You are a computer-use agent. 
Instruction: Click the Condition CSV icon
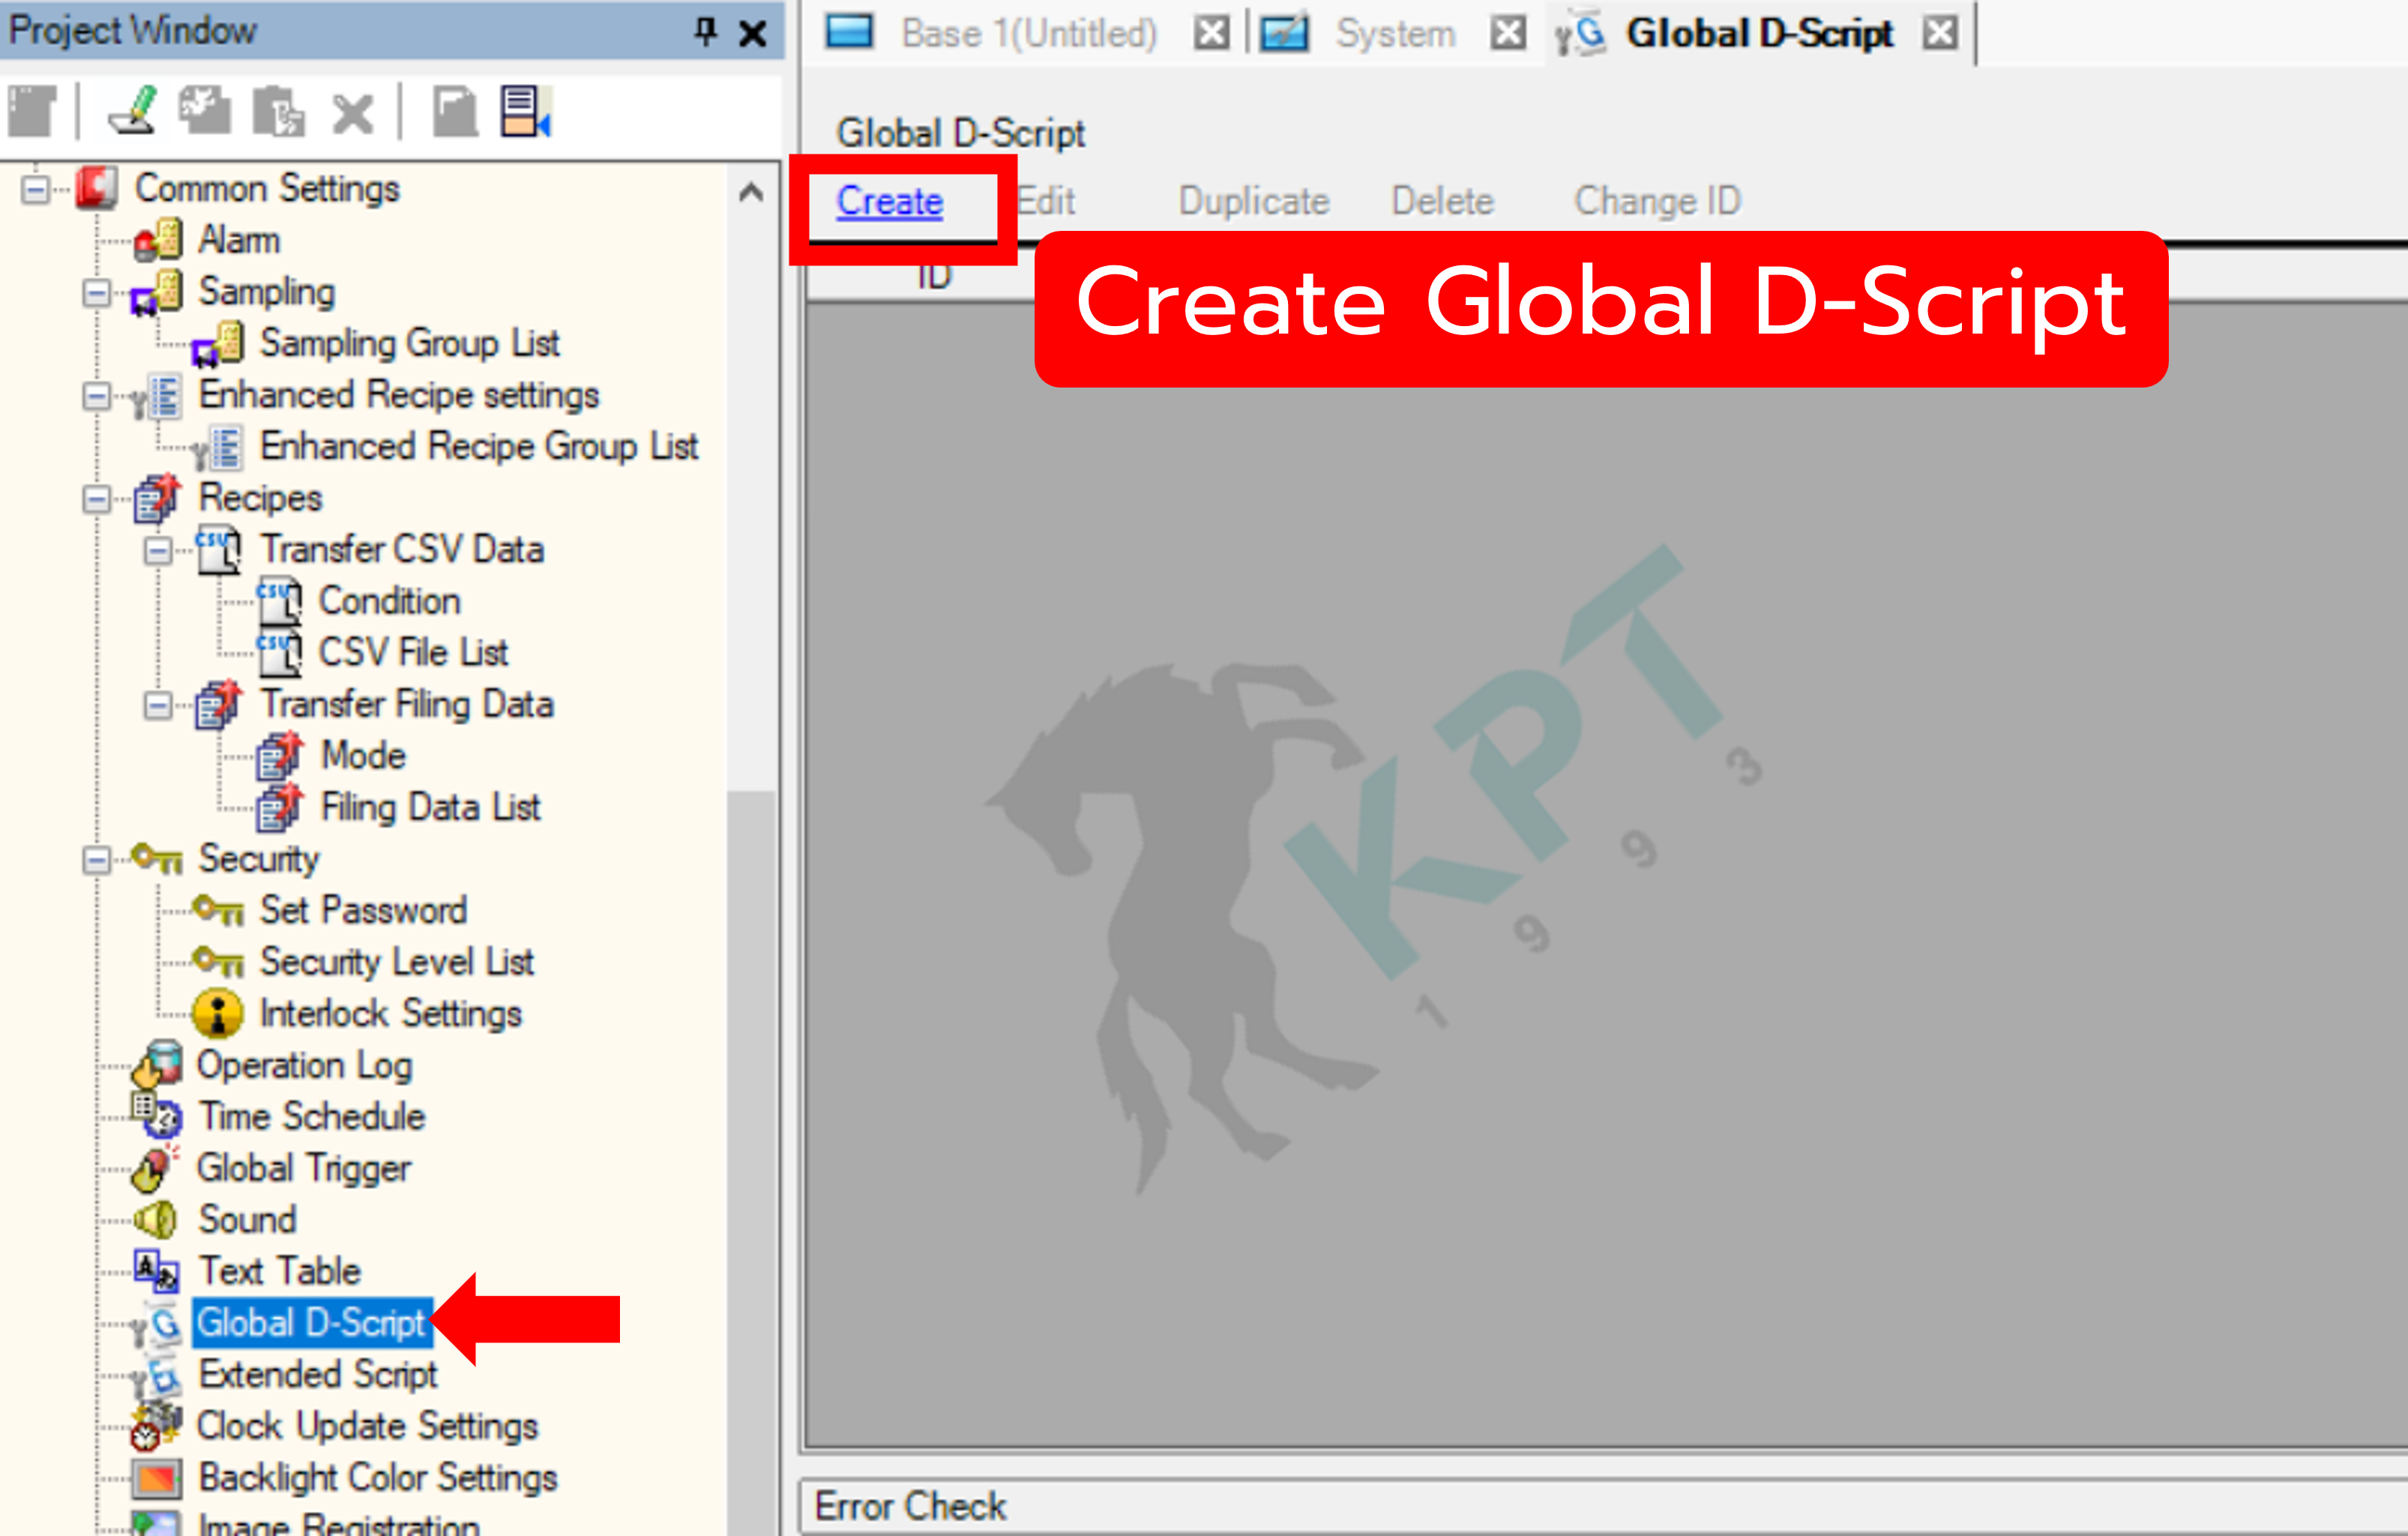point(279,602)
